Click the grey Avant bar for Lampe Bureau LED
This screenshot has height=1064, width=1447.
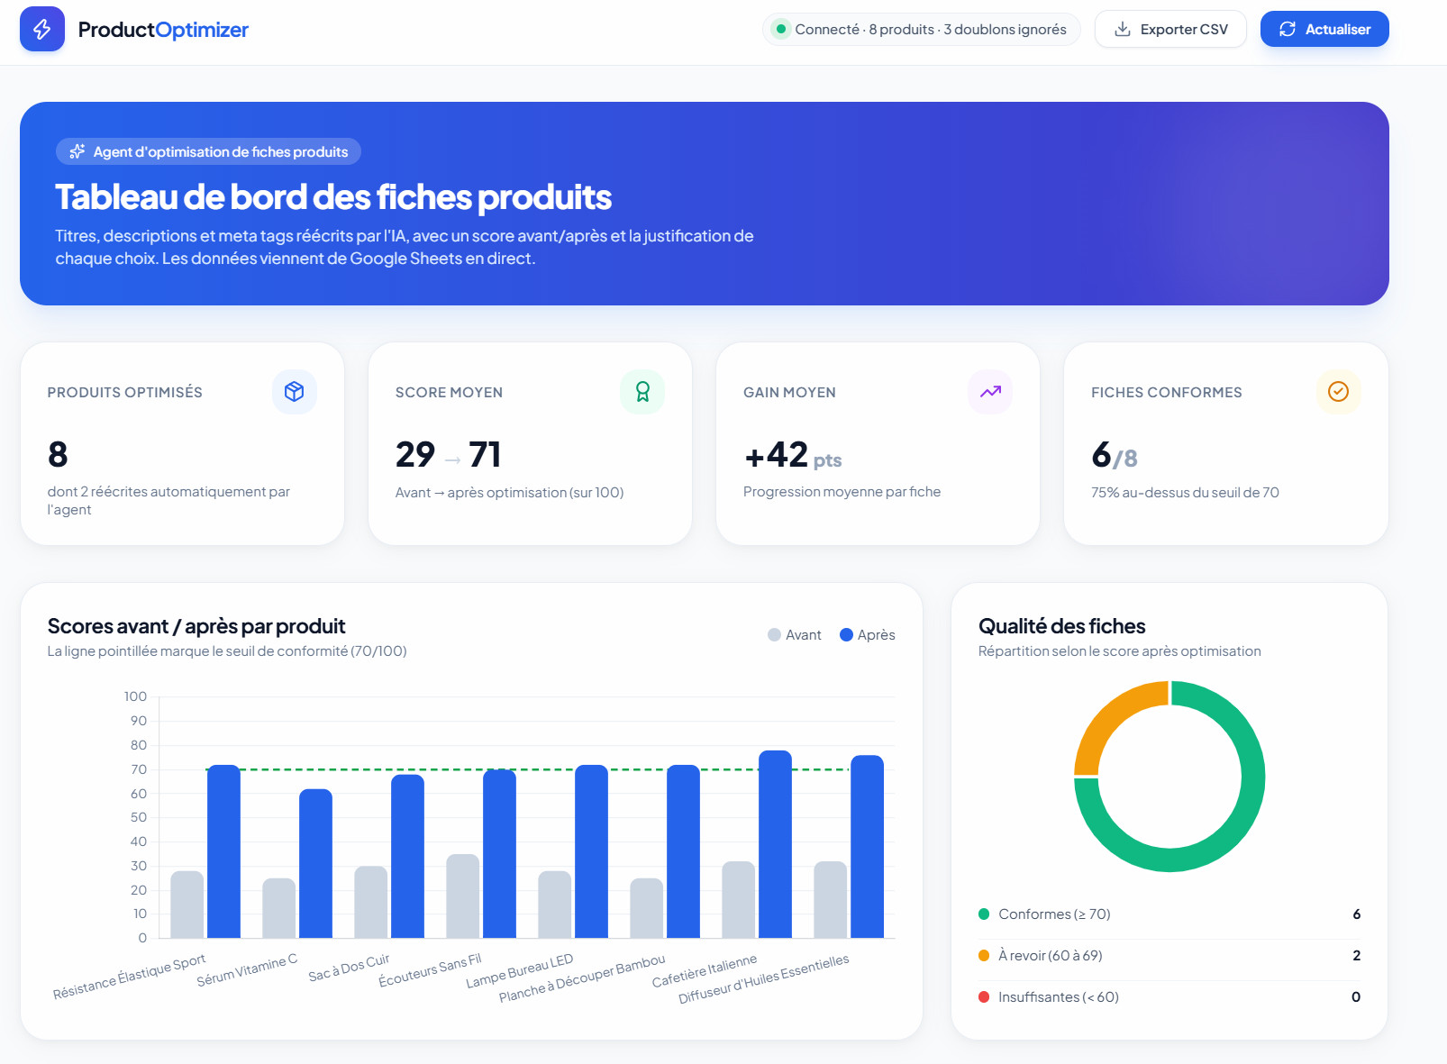(555, 905)
